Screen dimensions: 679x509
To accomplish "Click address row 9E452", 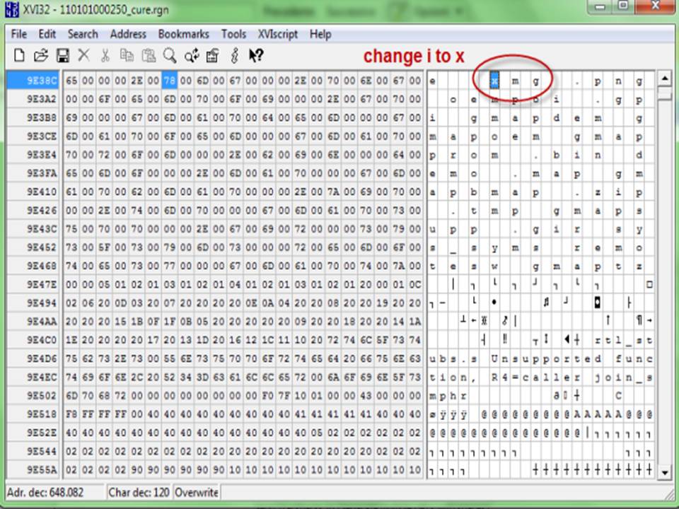I will pyautogui.click(x=33, y=247).
